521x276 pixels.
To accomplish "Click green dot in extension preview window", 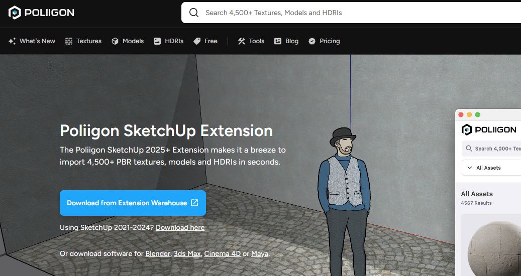I will (477, 115).
